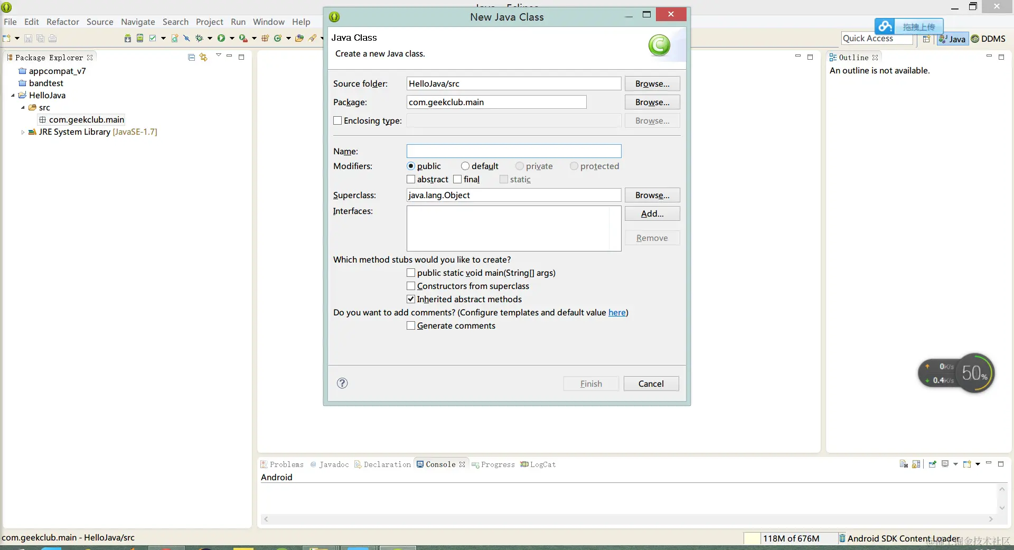Viewport: 1014px width, 550px height.
Task: Click the Display Selected Console icon
Action: [945, 464]
